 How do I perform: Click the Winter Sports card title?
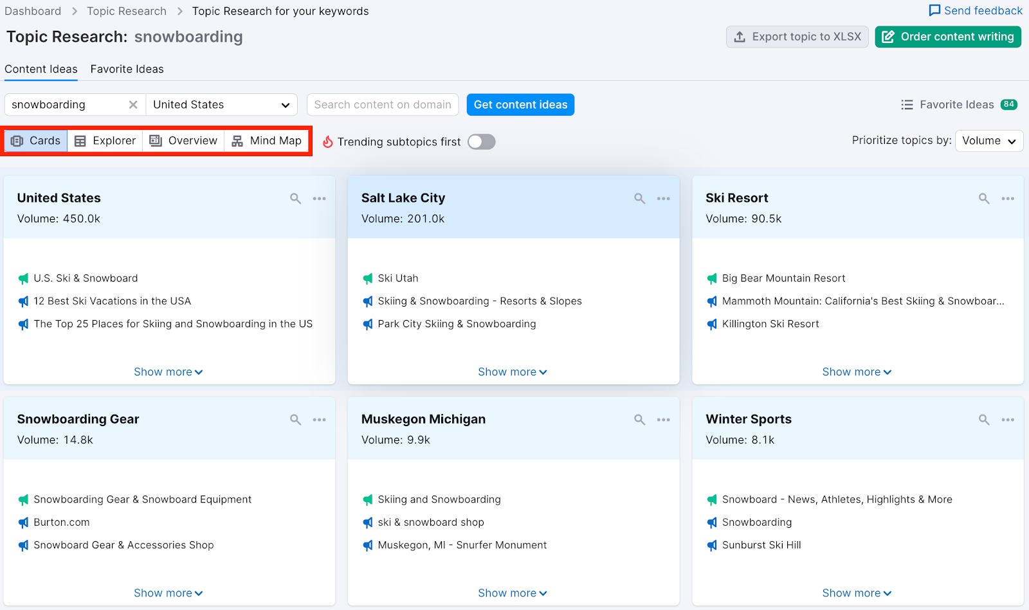click(749, 419)
